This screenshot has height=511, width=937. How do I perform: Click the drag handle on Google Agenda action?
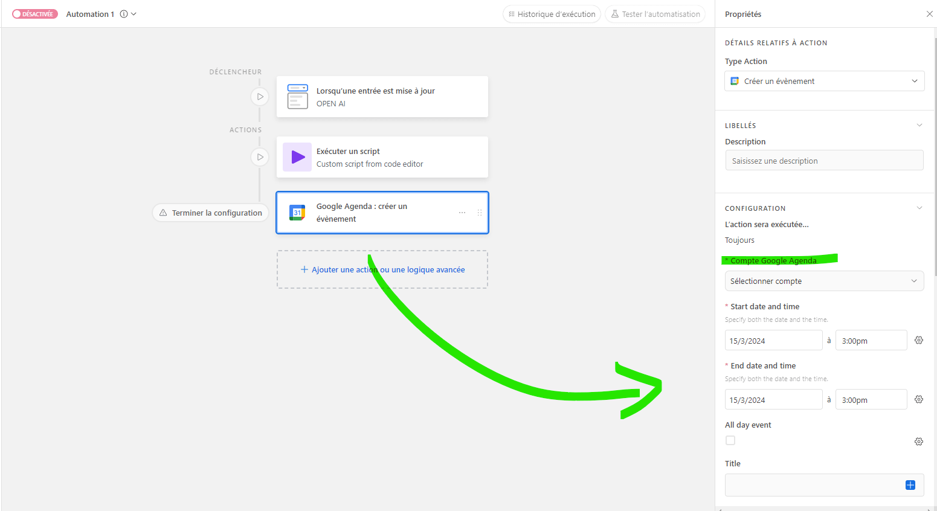480,213
